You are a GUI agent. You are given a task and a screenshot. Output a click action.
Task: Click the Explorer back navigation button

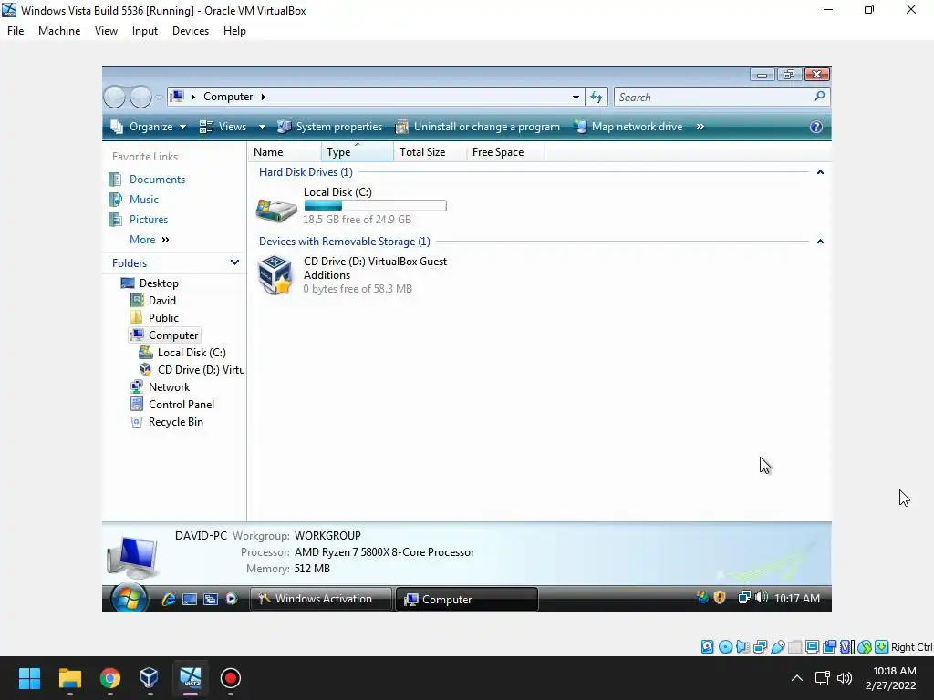(114, 97)
